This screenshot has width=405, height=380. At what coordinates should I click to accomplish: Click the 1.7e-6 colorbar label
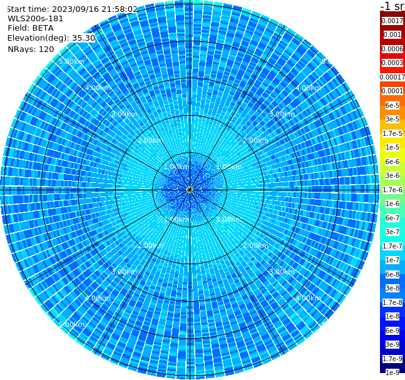(392, 190)
